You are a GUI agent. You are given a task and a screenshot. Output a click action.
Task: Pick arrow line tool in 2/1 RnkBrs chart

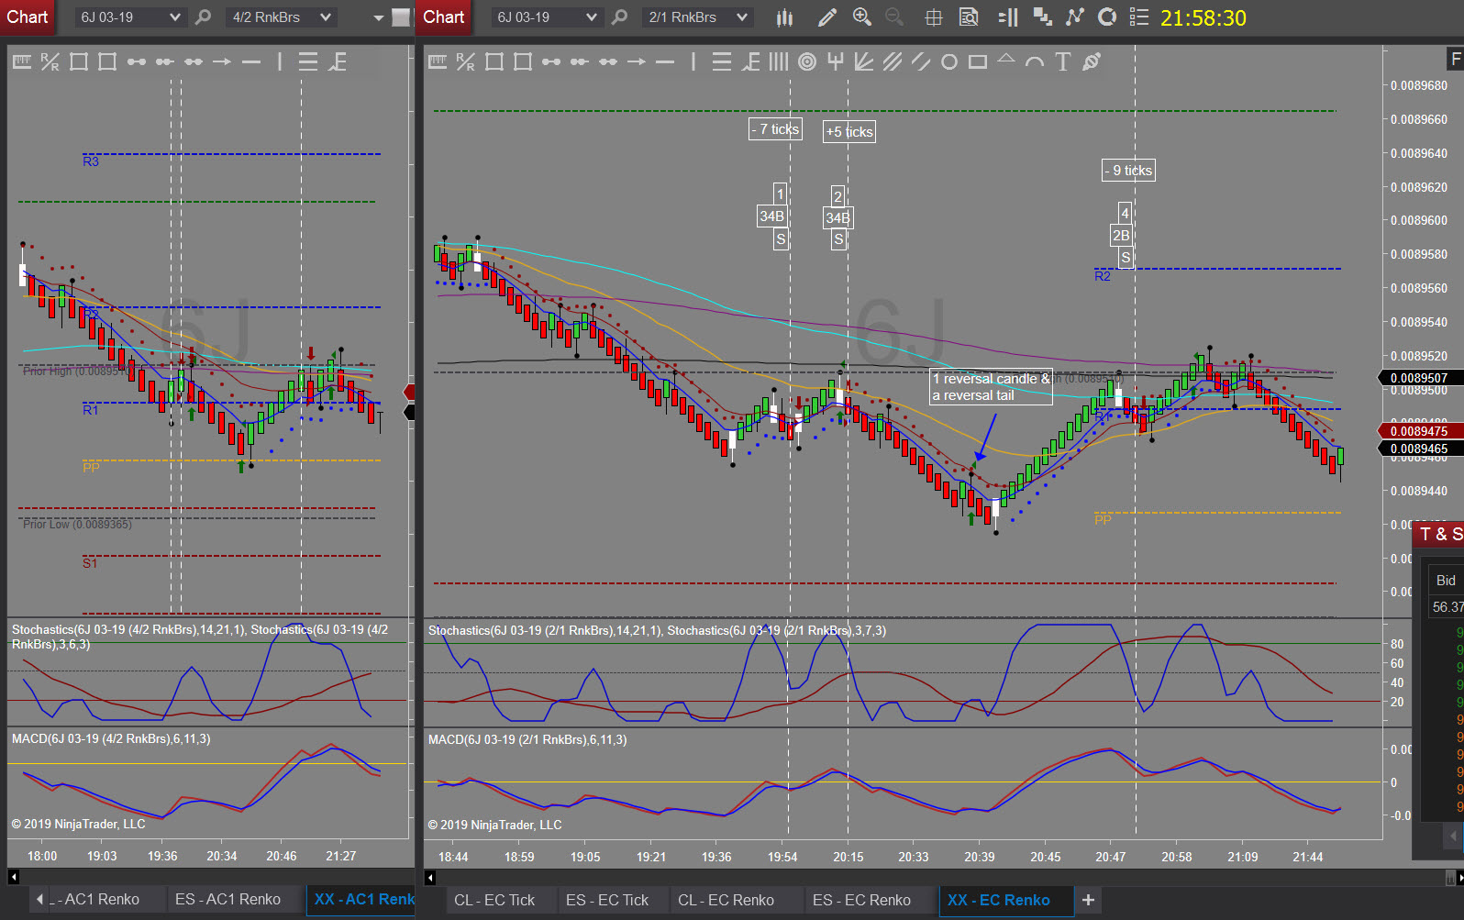coord(637,61)
